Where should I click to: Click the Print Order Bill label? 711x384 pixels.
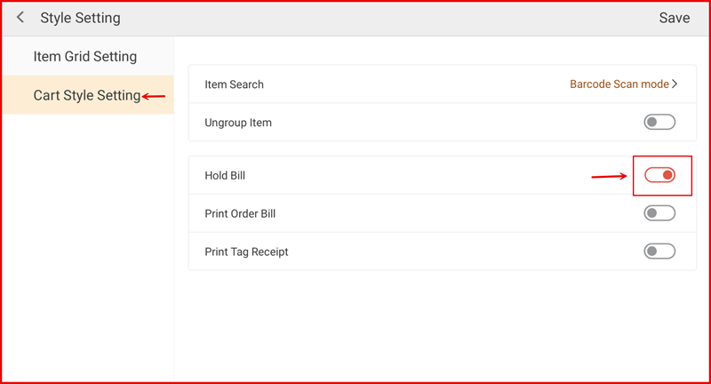click(x=246, y=214)
